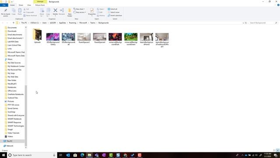Viewport: 280px width, 158px height.
Task: Create a New folder from ribbon
Action: pos(70,13)
